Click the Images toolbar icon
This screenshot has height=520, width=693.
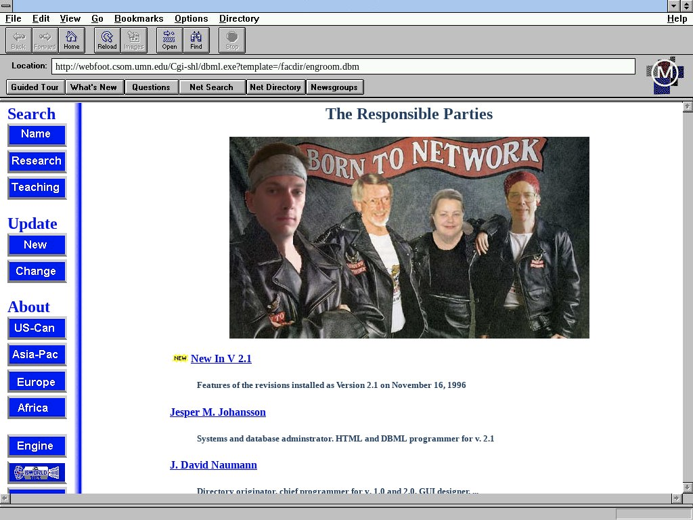(134, 40)
